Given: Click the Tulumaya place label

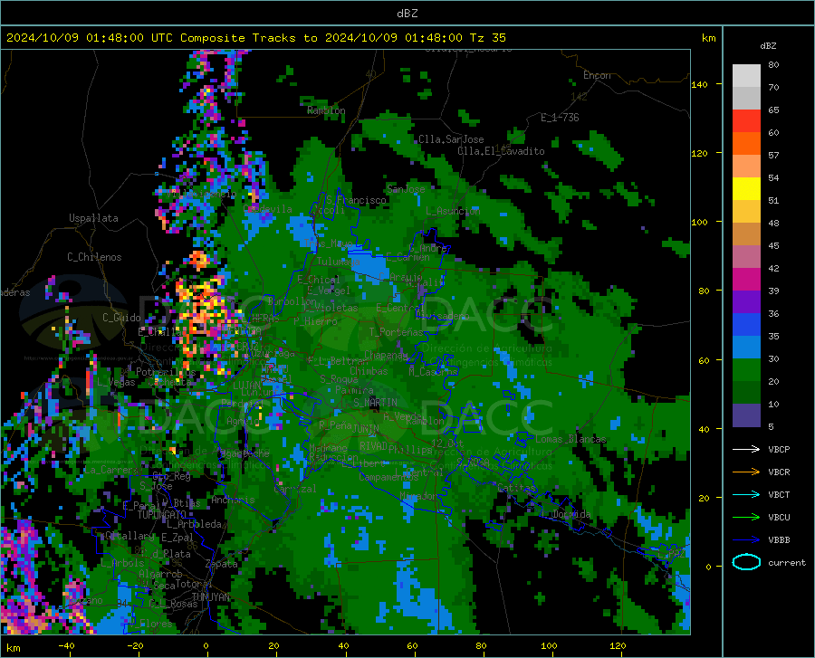Looking at the screenshot, I should pyautogui.click(x=338, y=262).
